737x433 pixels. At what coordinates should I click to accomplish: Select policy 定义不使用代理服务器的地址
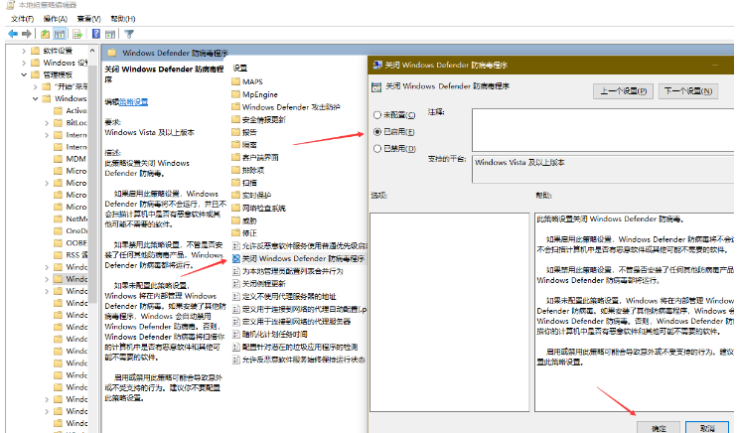click(x=285, y=297)
